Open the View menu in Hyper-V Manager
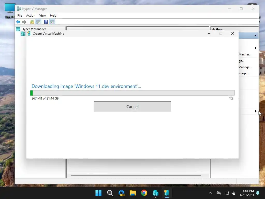The width and height of the screenshot is (265, 199). (x=43, y=15)
